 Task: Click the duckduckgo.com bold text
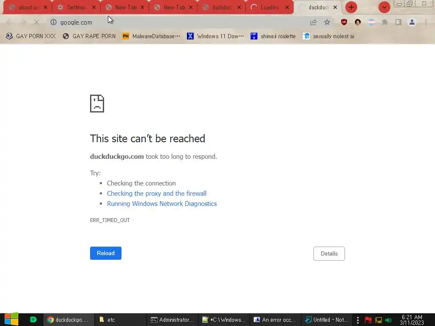pyautogui.click(x=117, y=156)
